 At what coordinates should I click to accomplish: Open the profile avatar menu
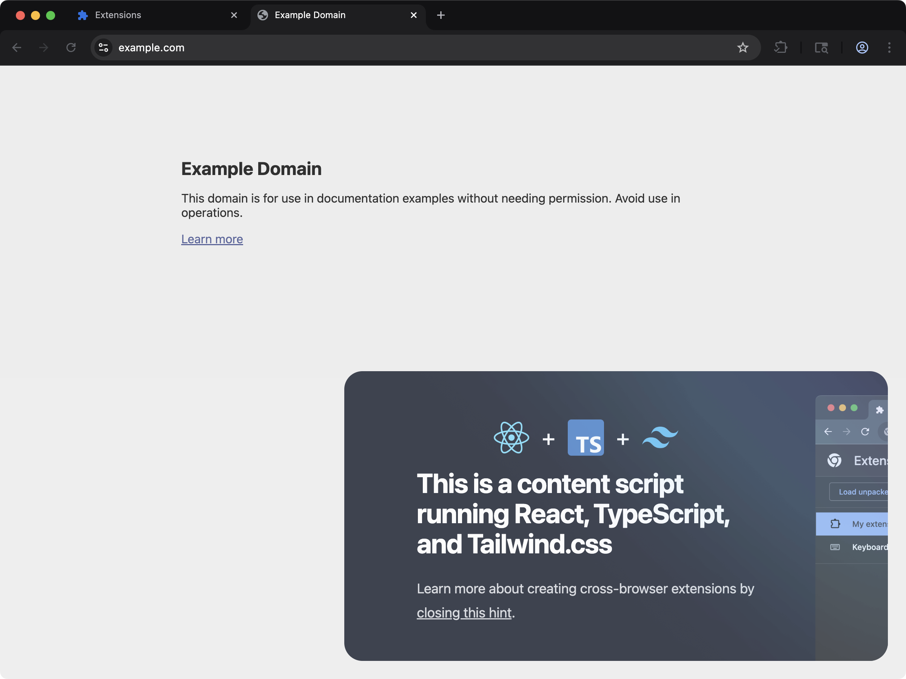(862, 48)
